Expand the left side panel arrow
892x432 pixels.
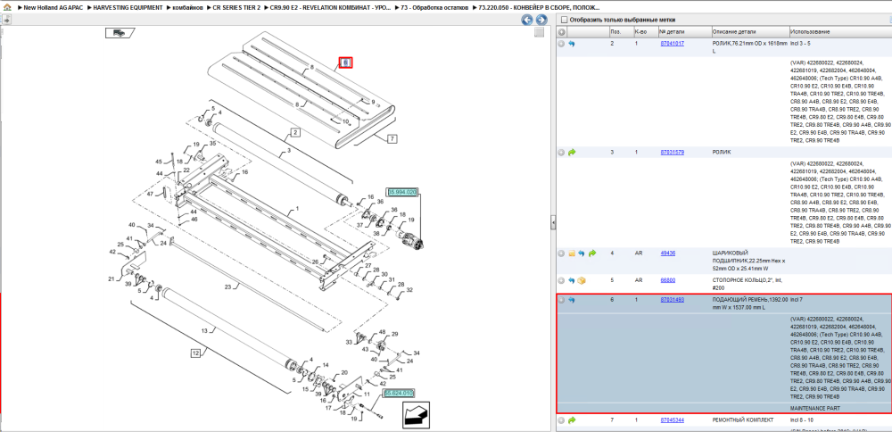coord(6,20)
